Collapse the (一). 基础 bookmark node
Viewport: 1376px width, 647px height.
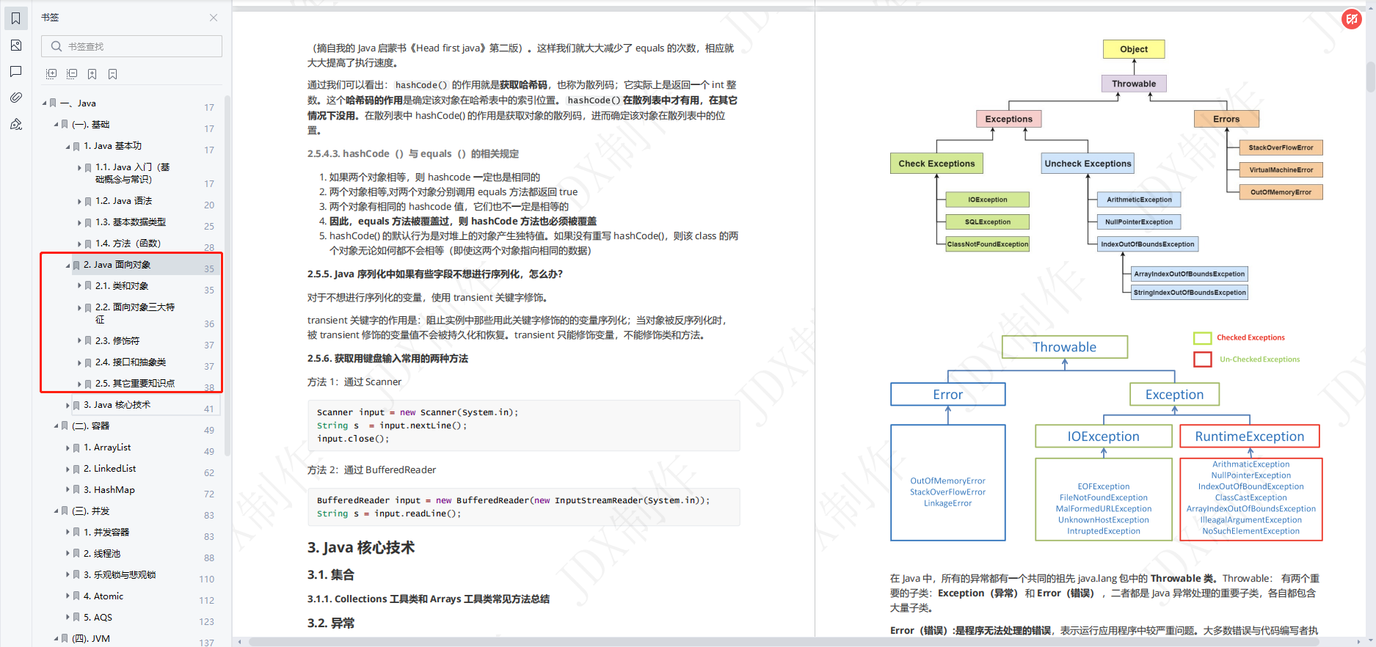click(57, 125)
